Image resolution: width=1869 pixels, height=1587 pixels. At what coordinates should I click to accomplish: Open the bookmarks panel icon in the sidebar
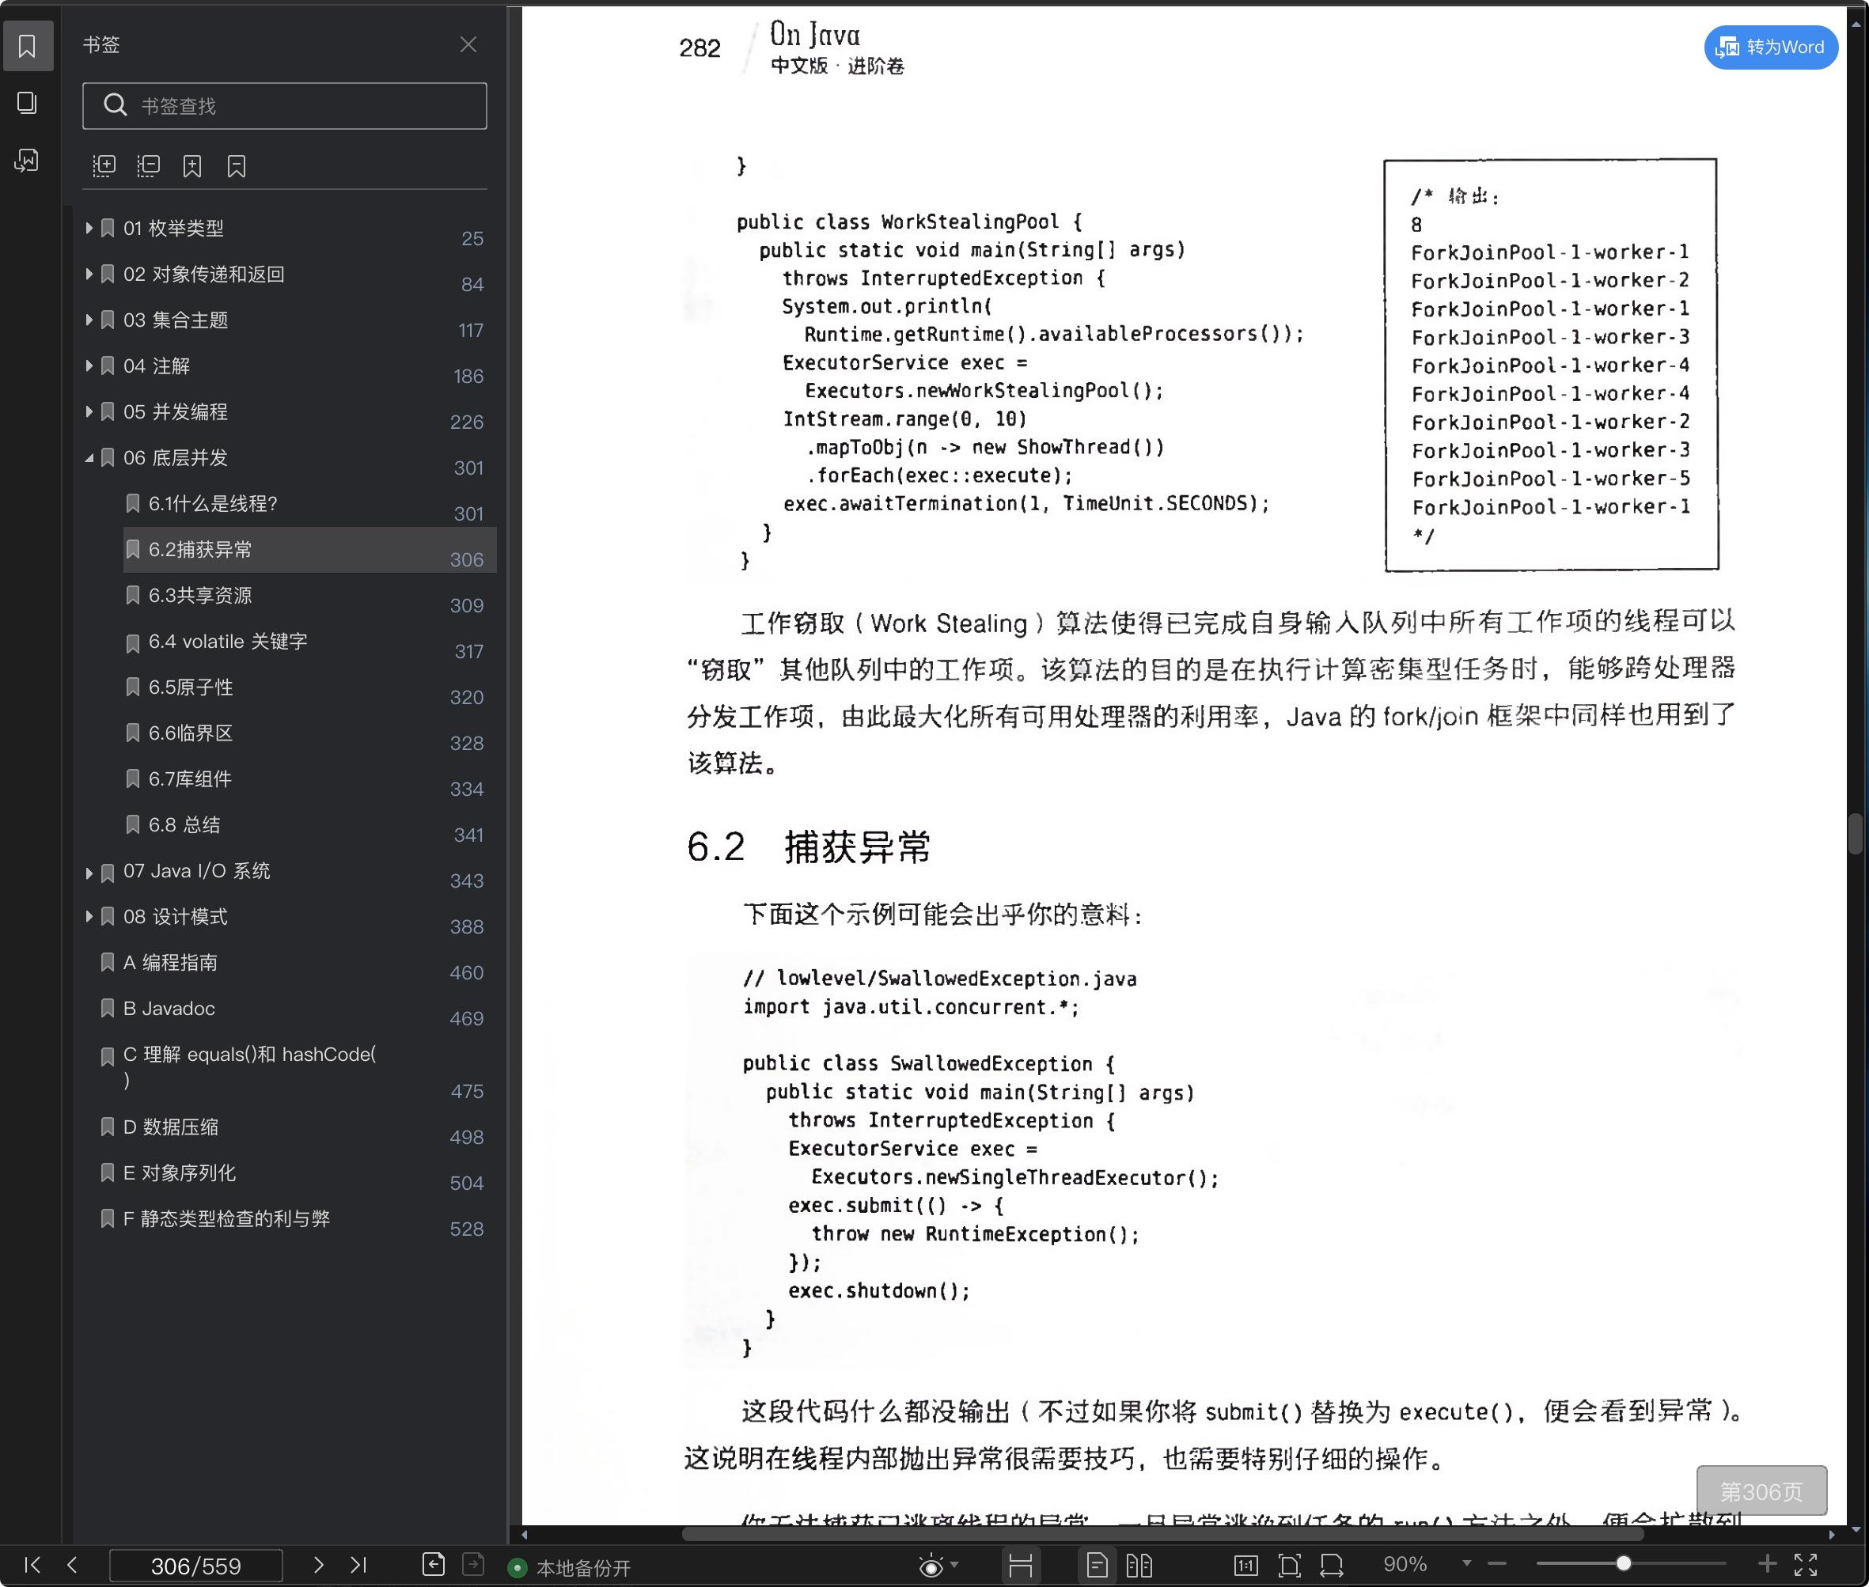(27, 46)
